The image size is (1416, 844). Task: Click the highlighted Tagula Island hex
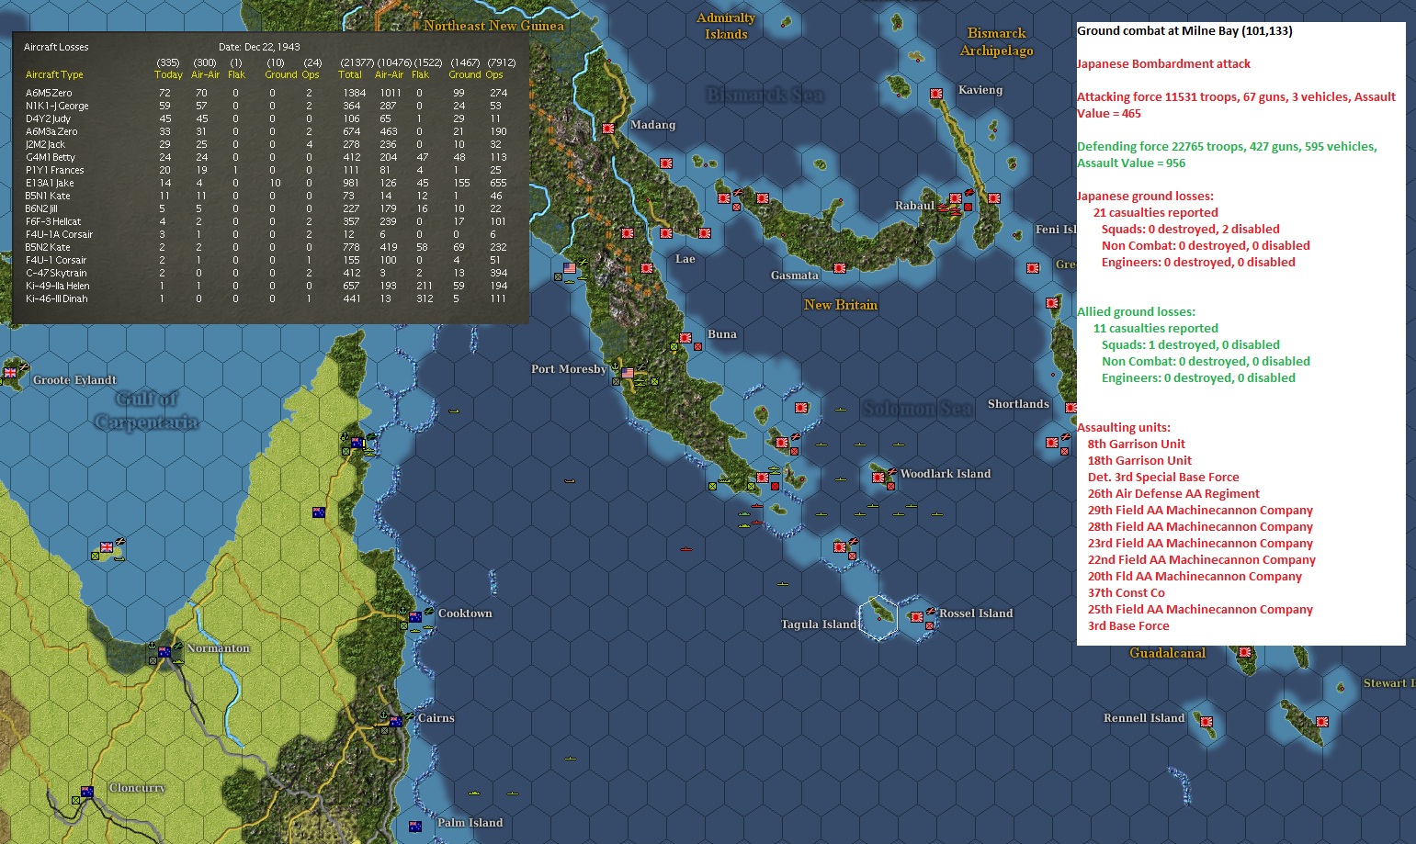pyautogui.click(x=878, y=617)
